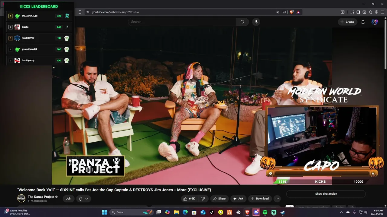Open the YouTube account avatar menu
Screen dimensions: 387x217
coord(375,22)
